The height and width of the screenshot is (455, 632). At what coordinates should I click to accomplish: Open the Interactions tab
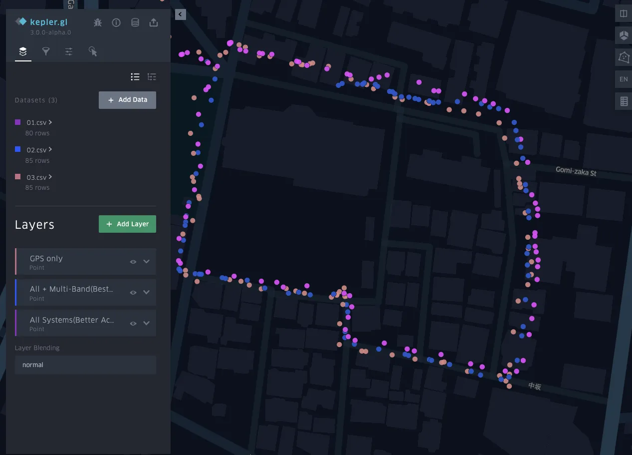[93, 51]
